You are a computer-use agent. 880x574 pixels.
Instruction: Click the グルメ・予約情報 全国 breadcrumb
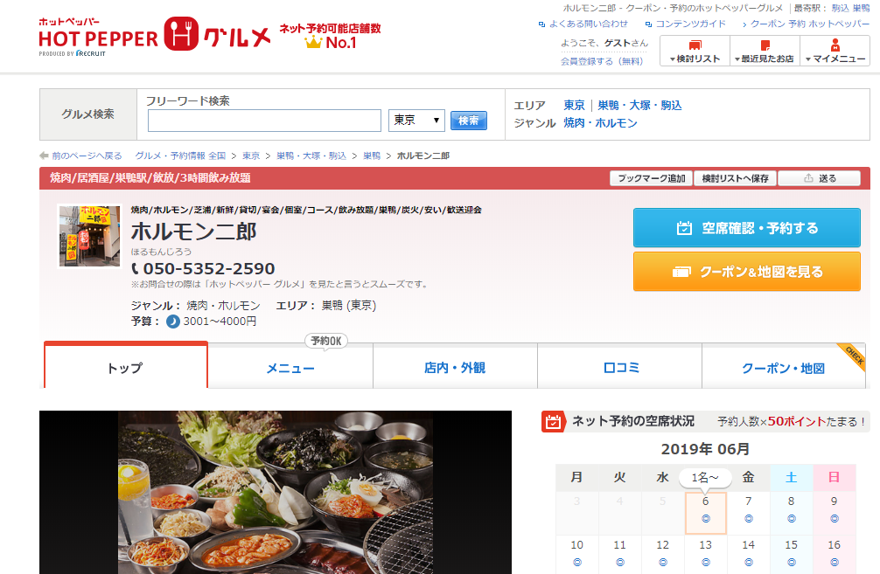pos(180,156)
